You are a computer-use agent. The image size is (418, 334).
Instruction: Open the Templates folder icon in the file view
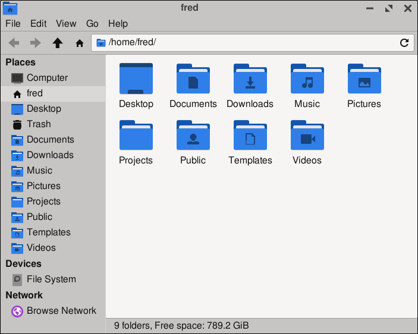(250, 135)
